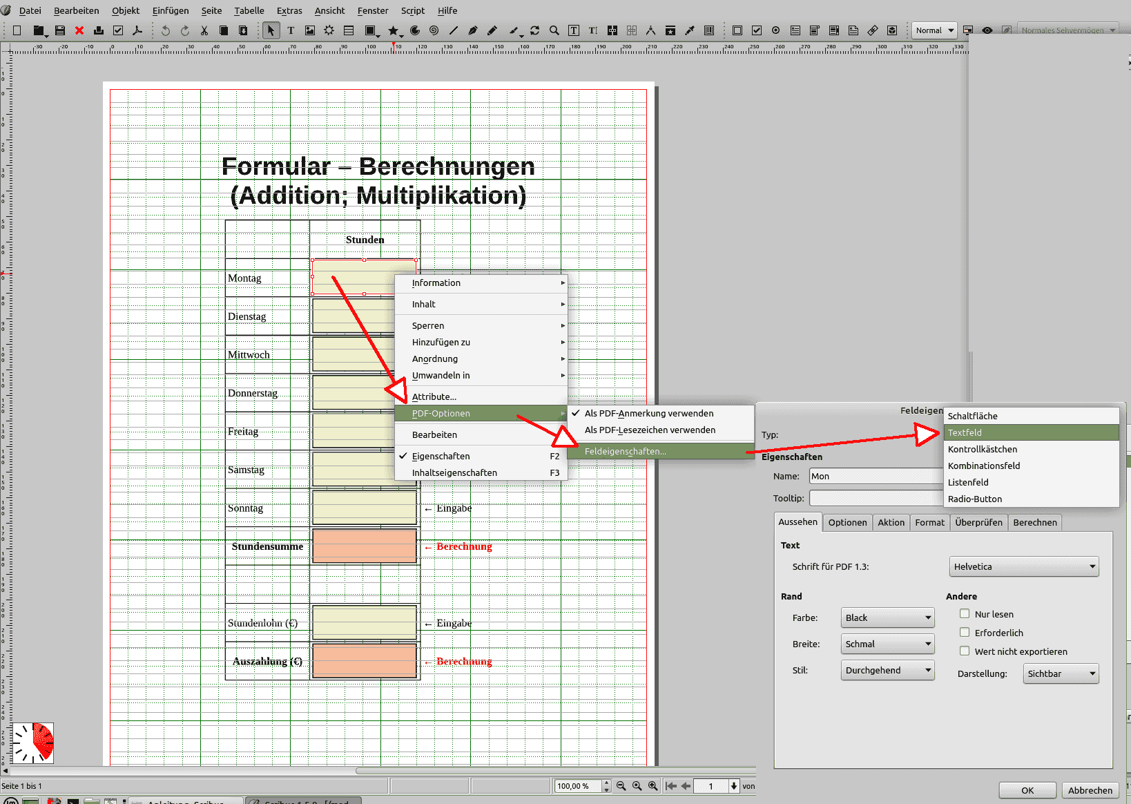The height and width of the screenshot is (804, 1131).
Task: Open the Helvetica font dropdown
Action: [x=1024, y=567]
